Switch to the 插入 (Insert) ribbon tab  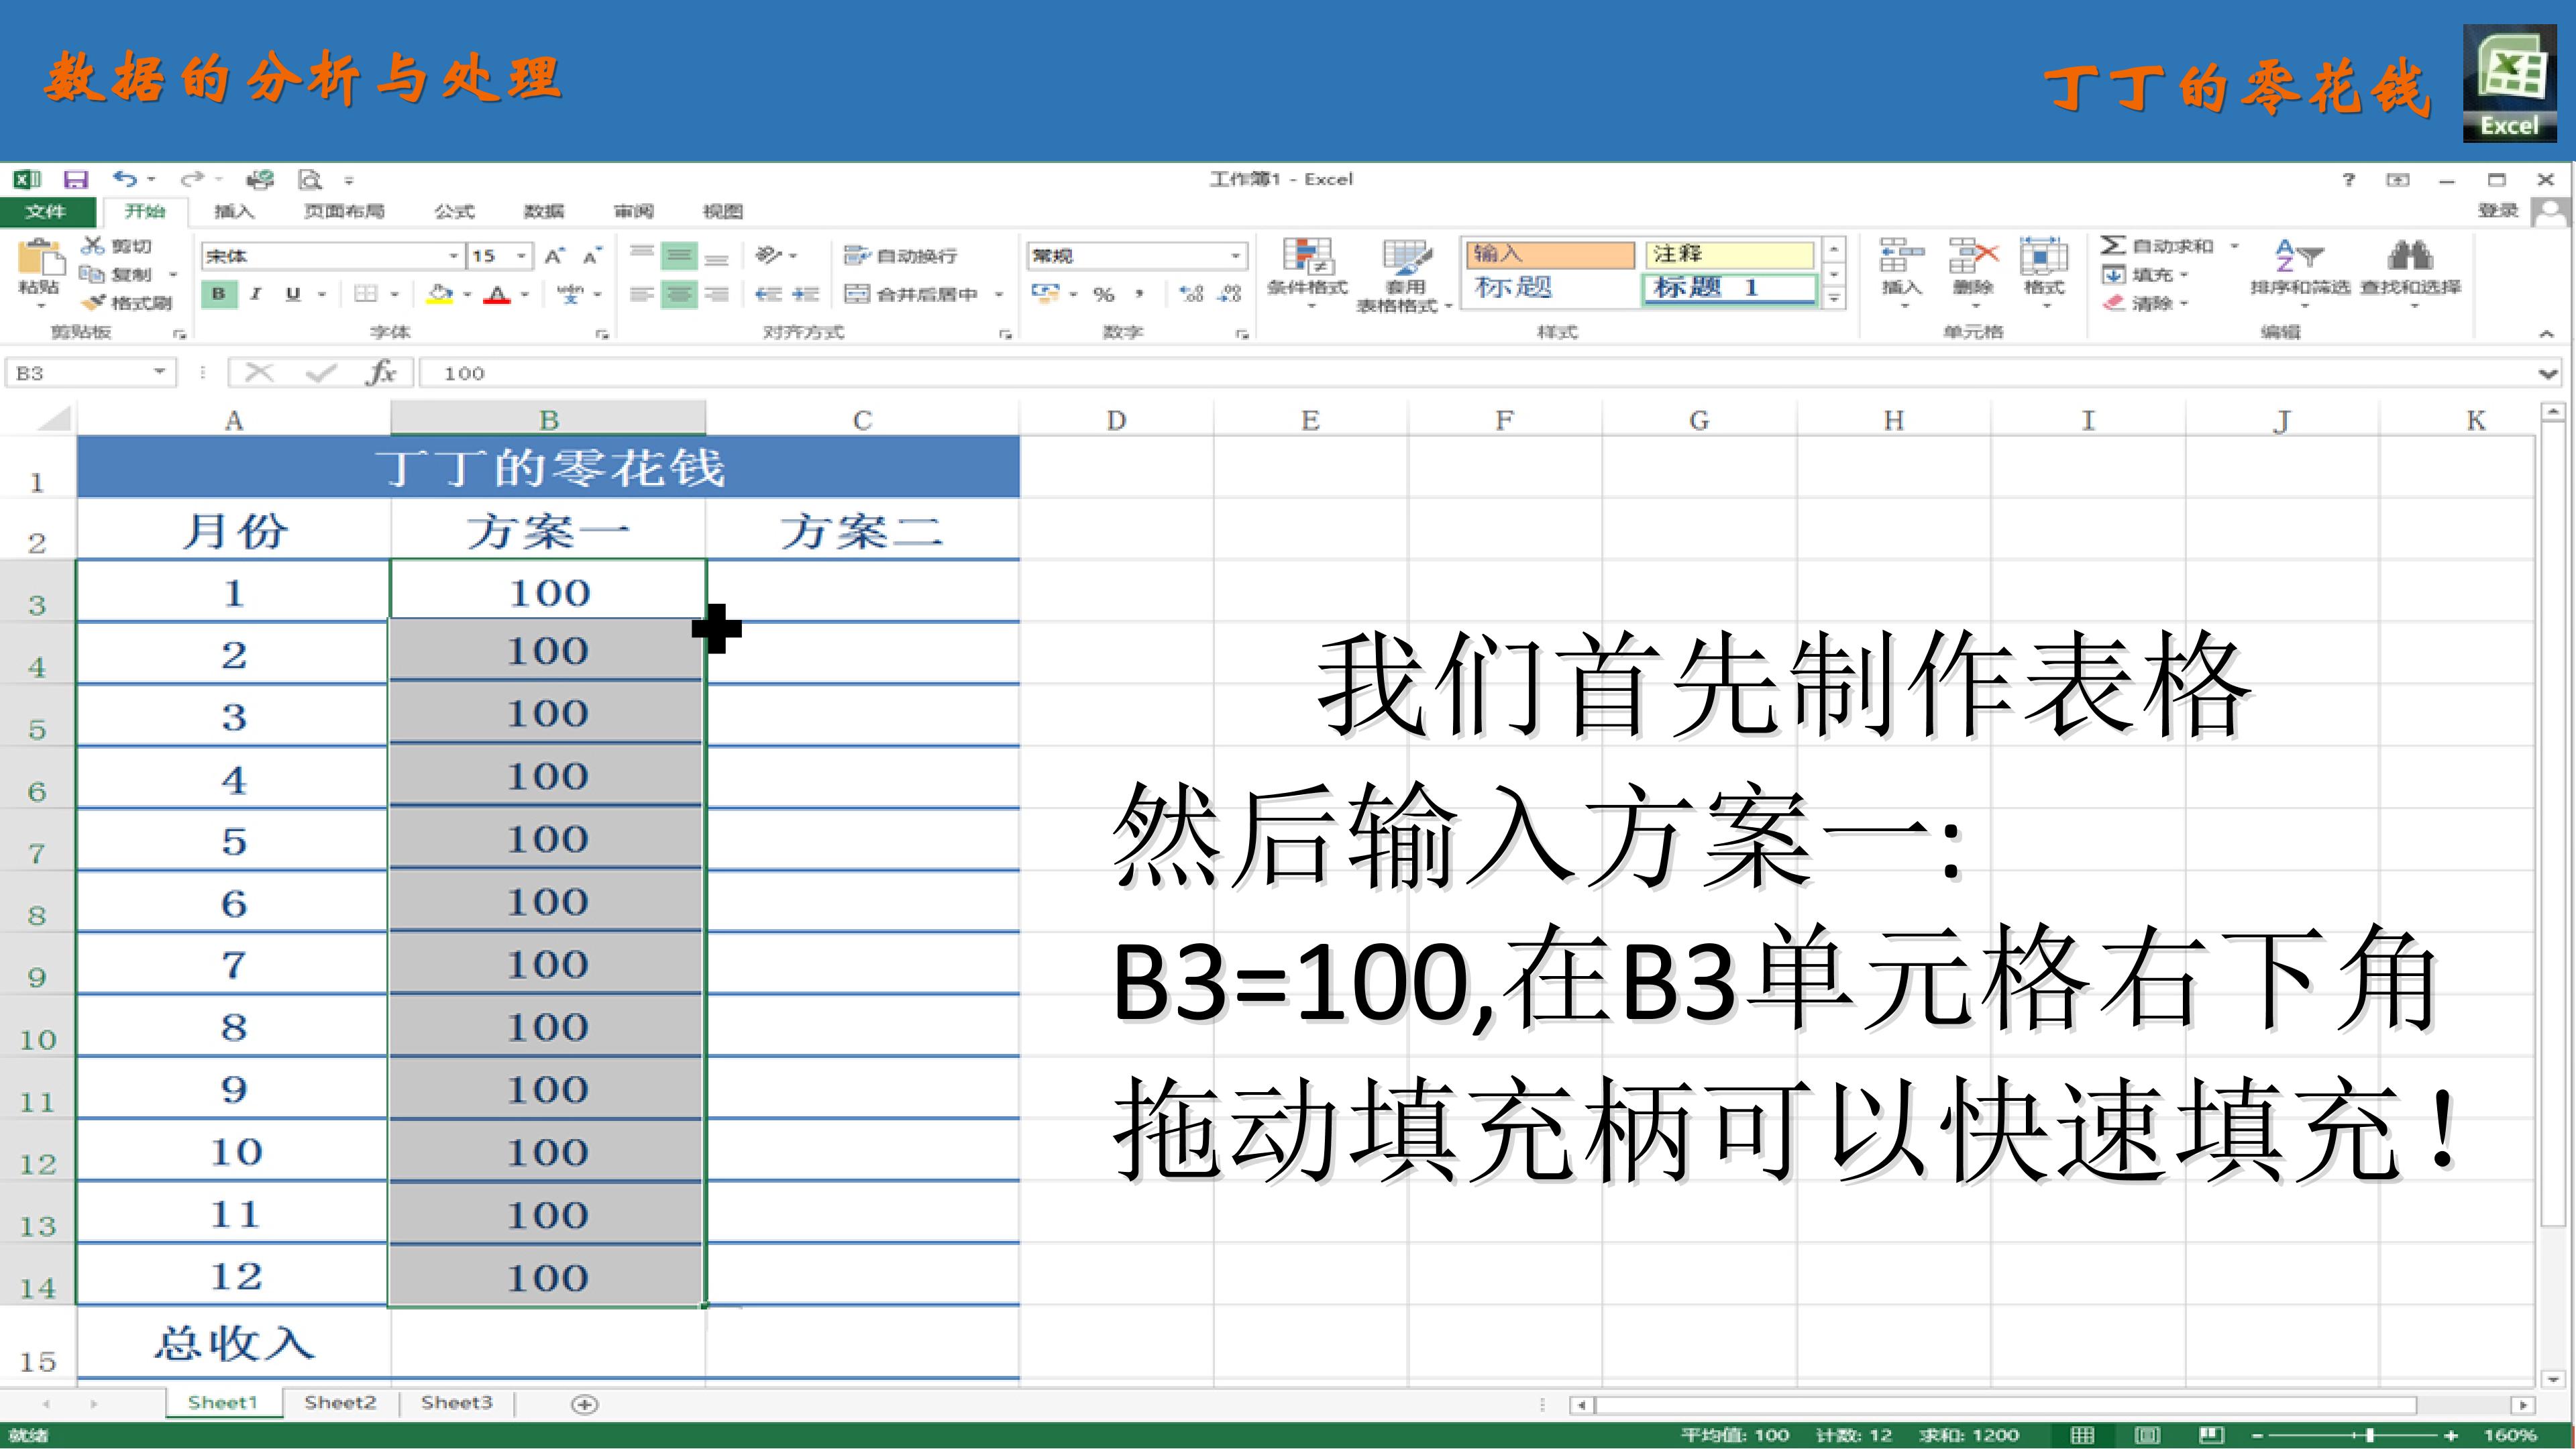coord(234,211)
